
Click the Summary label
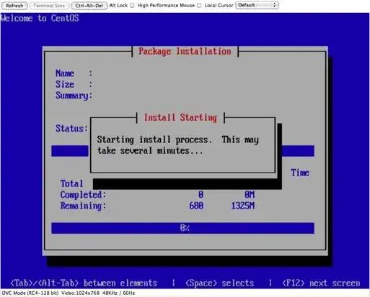[74, 96]
